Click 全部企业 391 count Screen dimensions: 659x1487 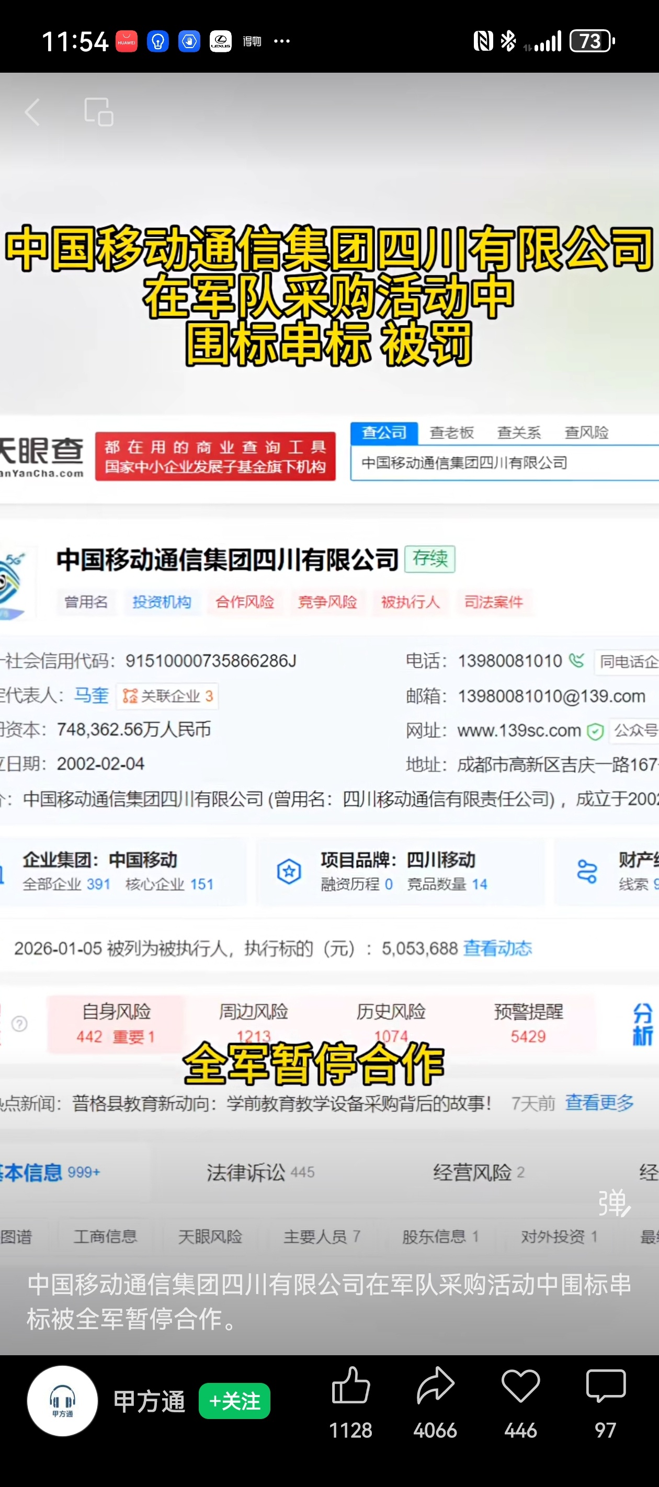(x=66, y=884)
